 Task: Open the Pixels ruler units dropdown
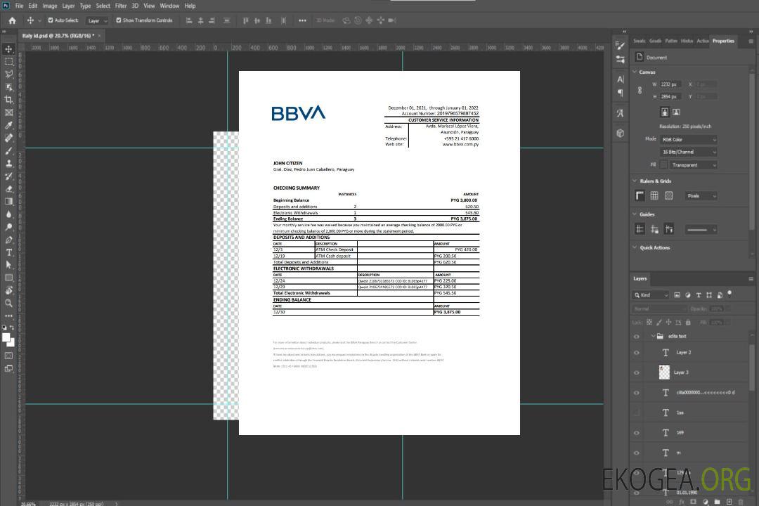(701, 196)
